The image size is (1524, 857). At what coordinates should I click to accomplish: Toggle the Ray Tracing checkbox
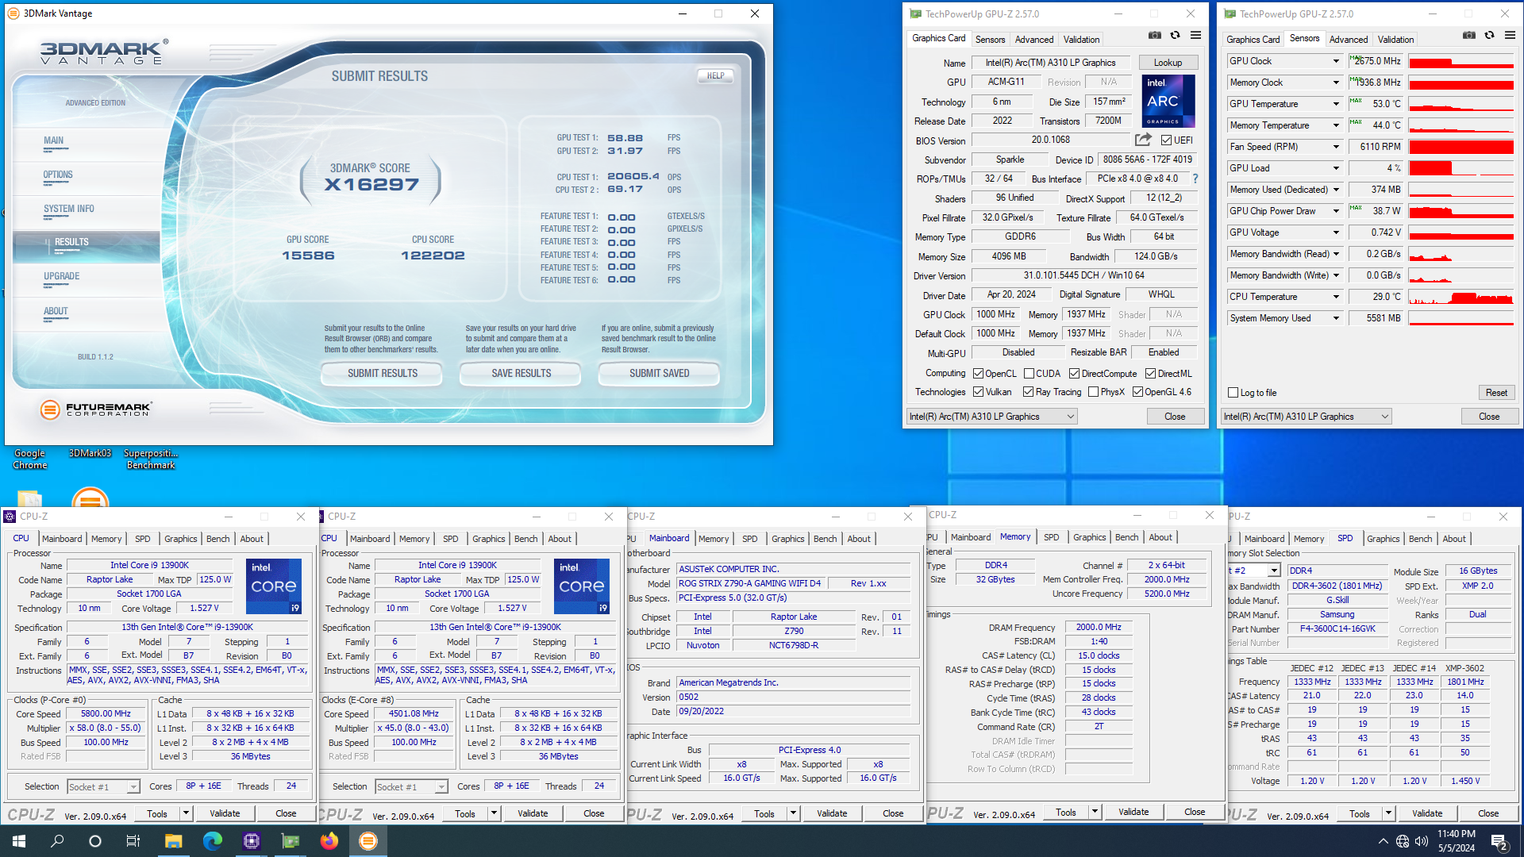(x=1028, y=392)
